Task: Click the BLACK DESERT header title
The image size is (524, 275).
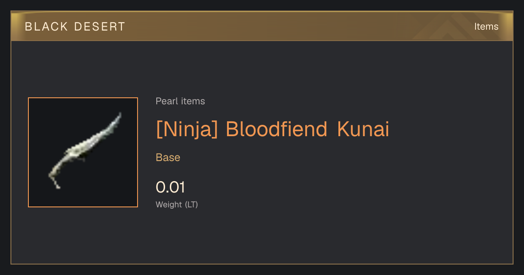Action: [x=75, y=27]
